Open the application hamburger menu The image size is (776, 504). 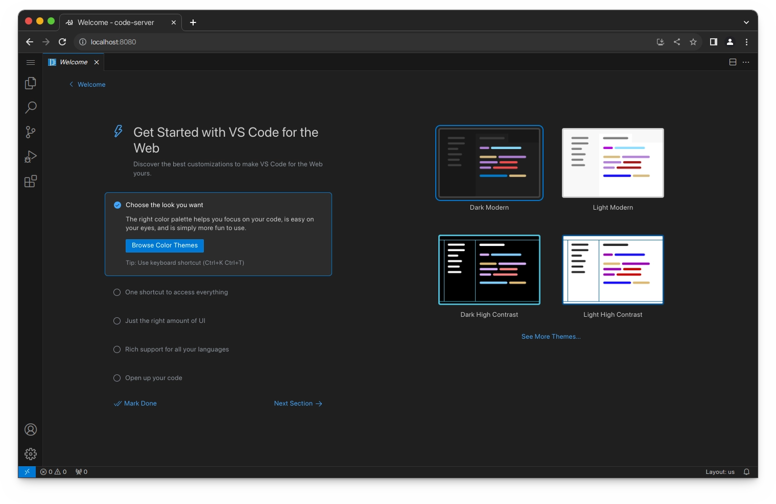coord(31,62)
